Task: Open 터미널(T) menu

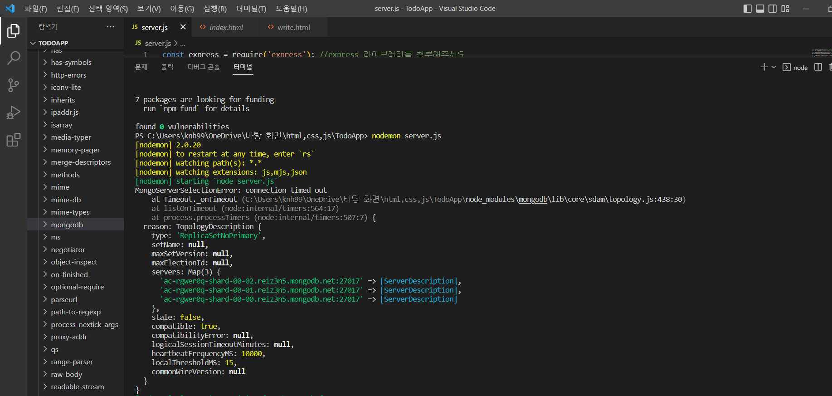Action: pyautogui.click(x=251, y=9)
